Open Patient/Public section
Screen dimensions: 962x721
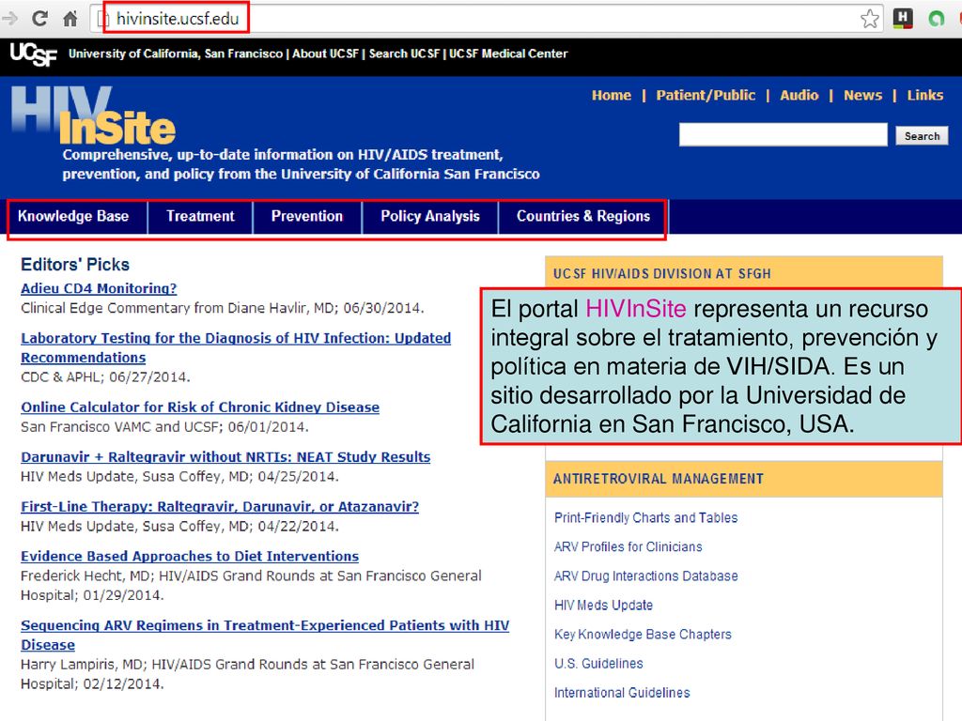pos(706,95)
